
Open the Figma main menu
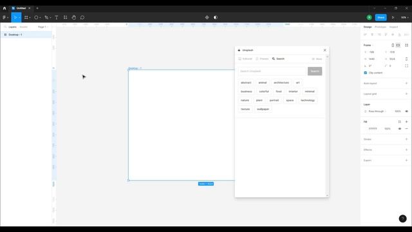[5, 17]
